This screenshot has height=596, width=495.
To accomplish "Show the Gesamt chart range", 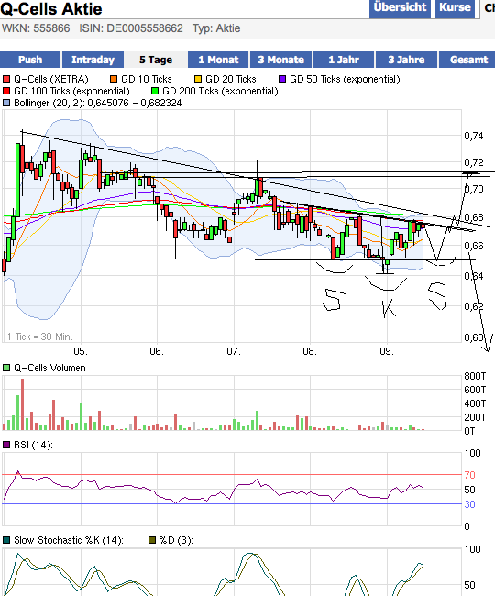I will point(468,60).
